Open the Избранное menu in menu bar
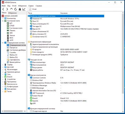 22,6
